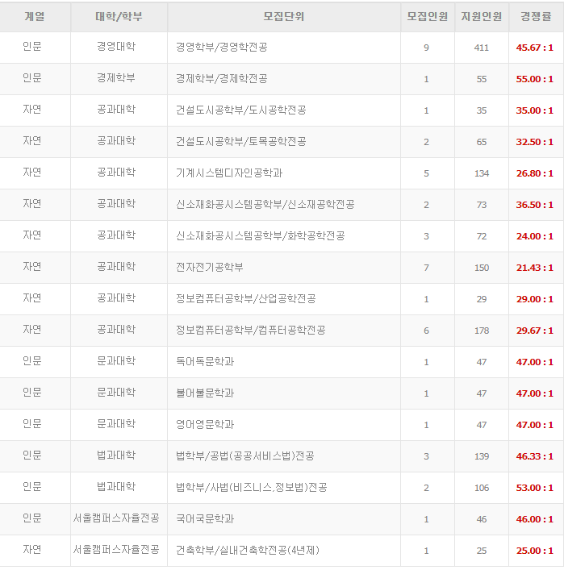Click 인문 in the 경영학부 row
Screen dimensions: 564x570
[x=32, y=47]
